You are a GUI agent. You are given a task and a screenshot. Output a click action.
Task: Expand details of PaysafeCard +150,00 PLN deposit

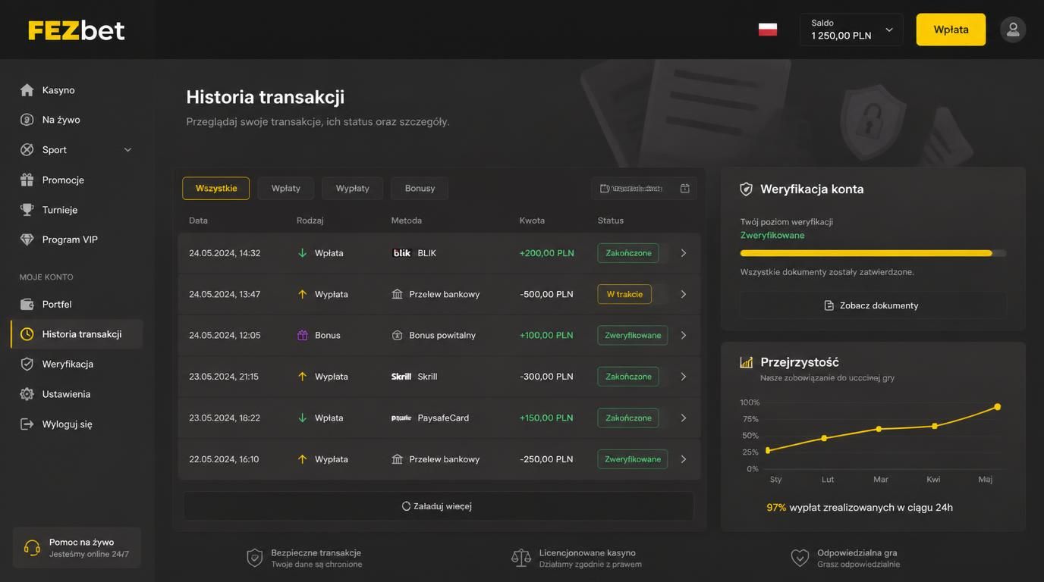(684, 418)
